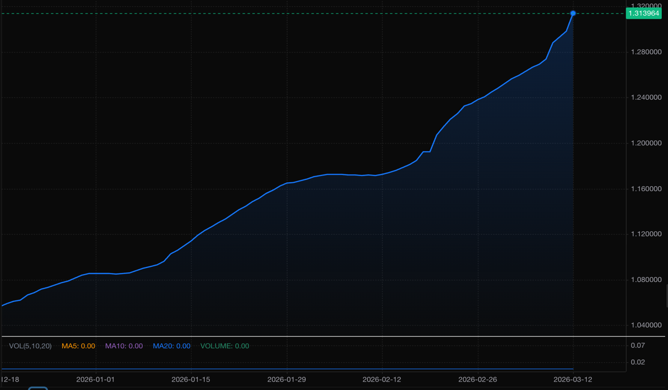Screen dimensions: 668x390
Task: Click the 2026-02-26 date axis label
Action: pos(478,379)
